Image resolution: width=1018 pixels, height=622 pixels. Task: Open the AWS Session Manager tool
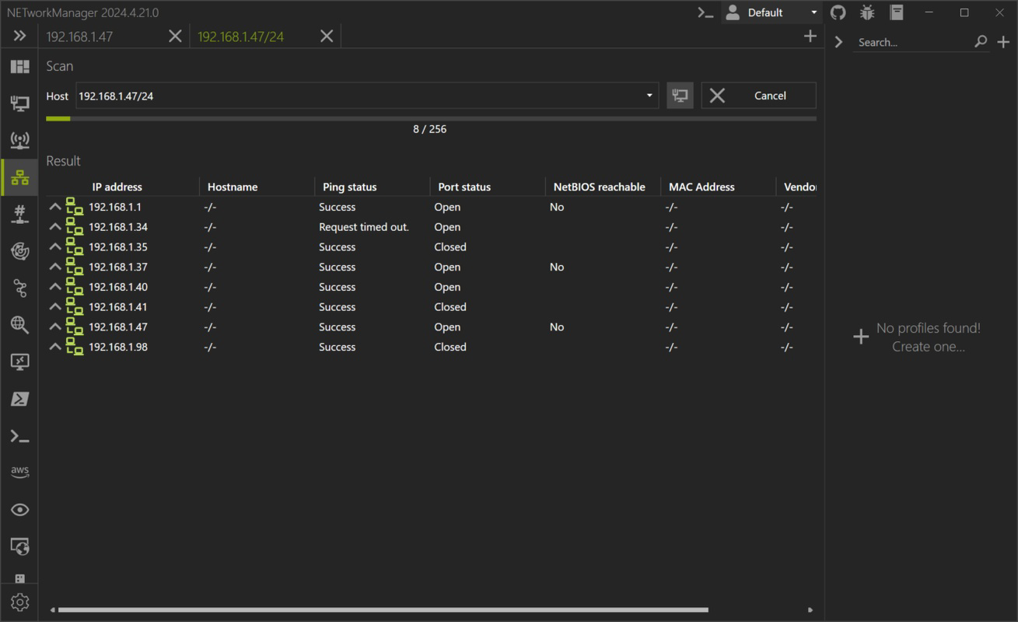pos(19,473)
